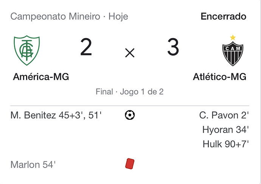Click the soccer ball goals icon
Screen dimensions: 261x184
click(x=130, y=115)
